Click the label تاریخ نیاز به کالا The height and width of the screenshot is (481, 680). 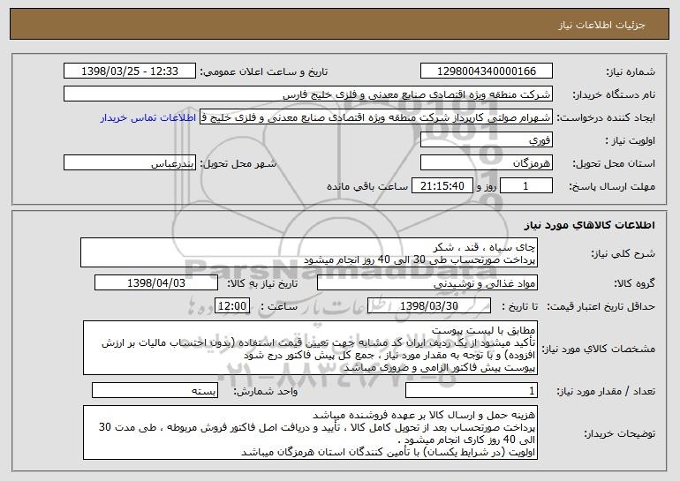tap(262, 284)
